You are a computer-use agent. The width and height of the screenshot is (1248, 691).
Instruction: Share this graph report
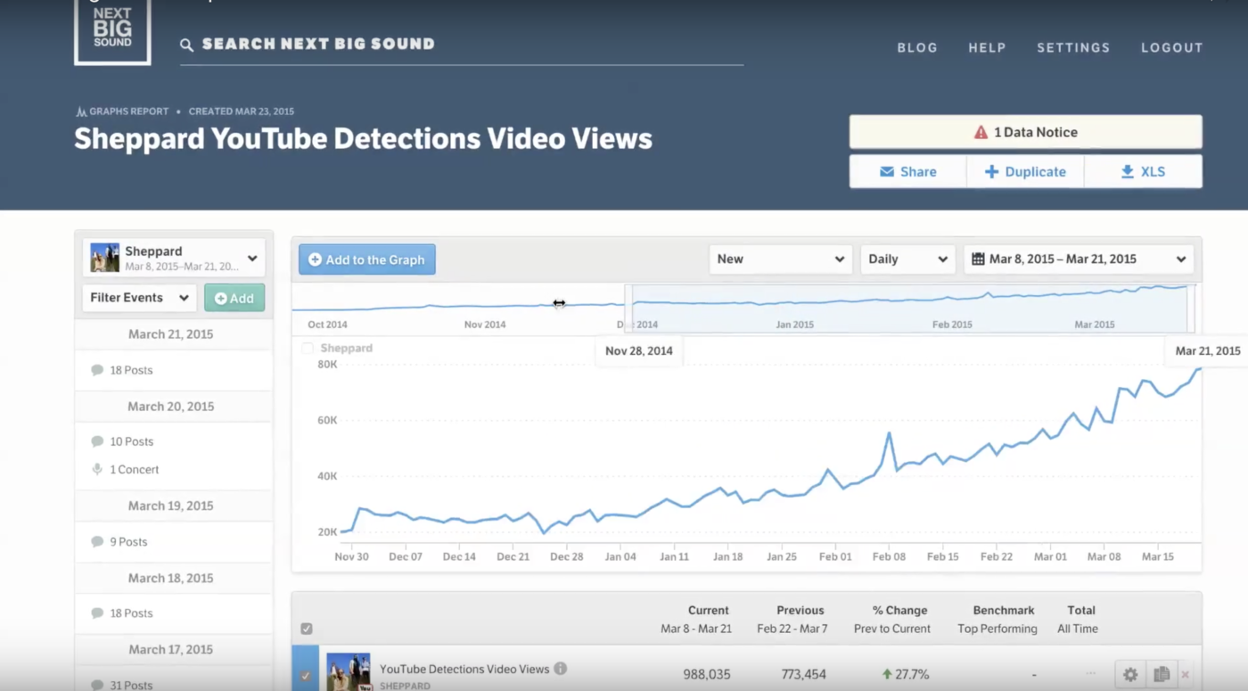tap(907, 171)
